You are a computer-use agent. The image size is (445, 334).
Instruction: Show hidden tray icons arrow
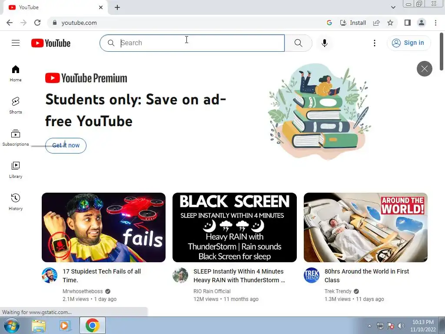click(369, 326)
